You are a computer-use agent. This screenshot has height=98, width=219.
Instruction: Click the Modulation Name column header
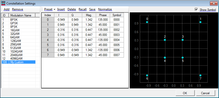click(x=22, y=15)
